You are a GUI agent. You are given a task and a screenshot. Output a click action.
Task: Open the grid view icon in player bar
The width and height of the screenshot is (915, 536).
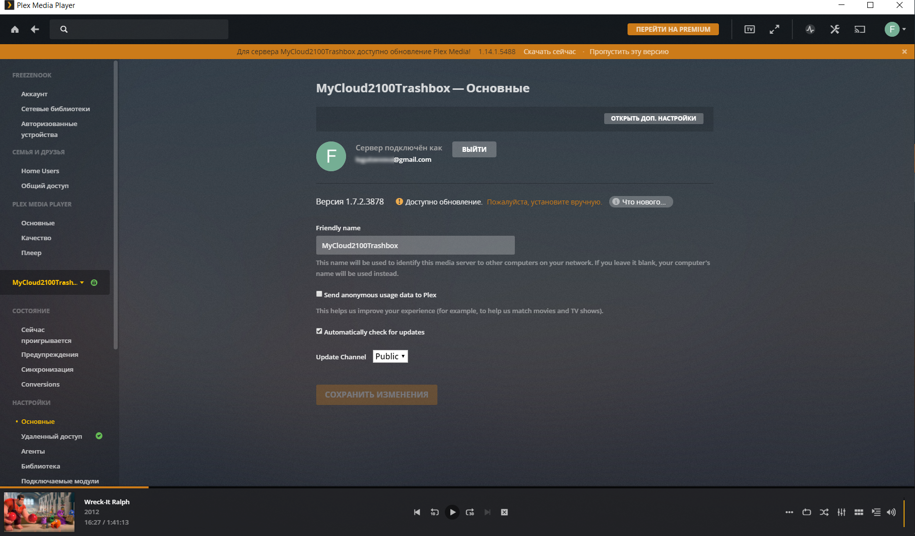859,512
